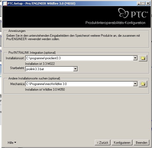Maximize the PTC.Setup window

143,3
